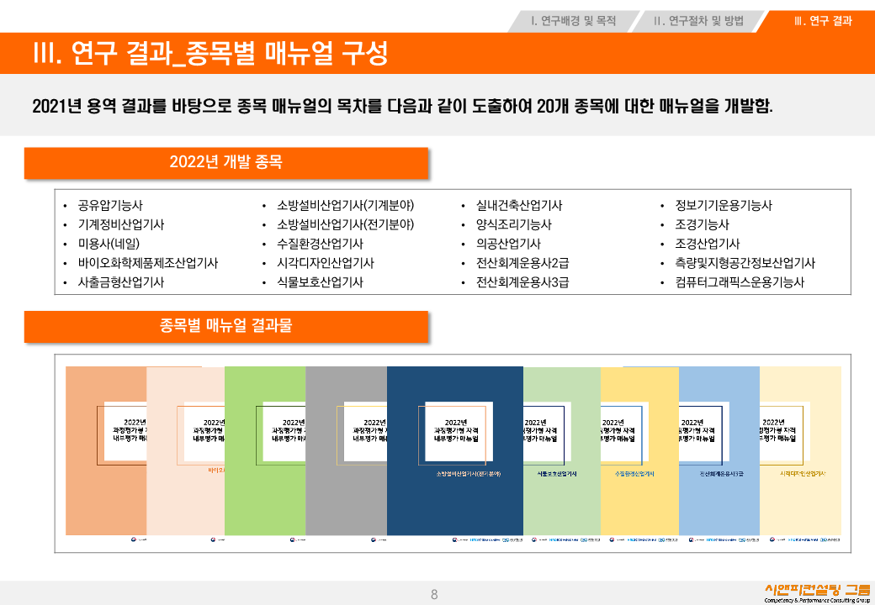Click the '양식조리기능사' entry
875x605 pixels.
click(x=513, y=224)
